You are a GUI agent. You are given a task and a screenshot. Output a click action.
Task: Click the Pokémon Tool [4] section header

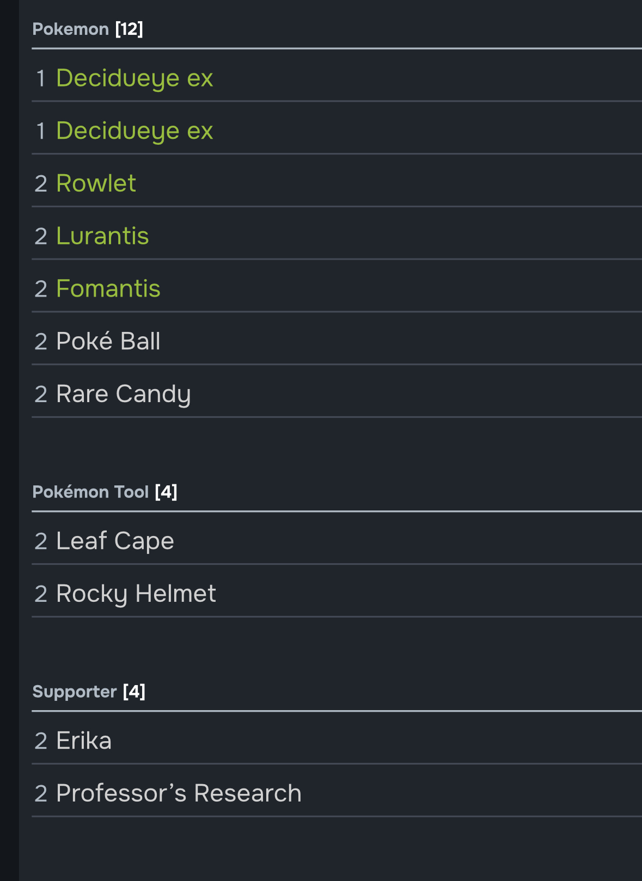(x=105, y=492)
